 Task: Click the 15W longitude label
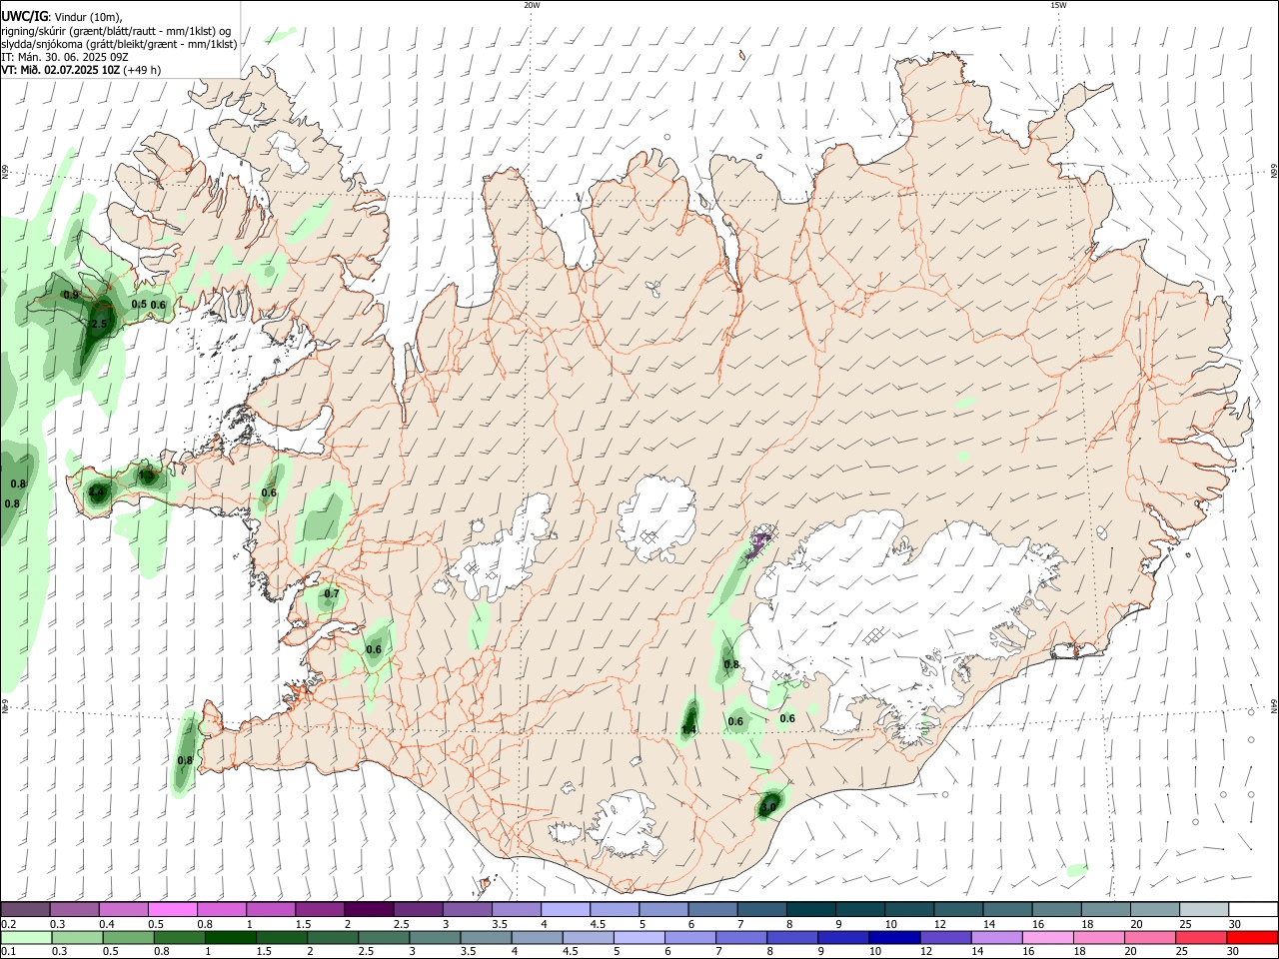coord(1058,5)
